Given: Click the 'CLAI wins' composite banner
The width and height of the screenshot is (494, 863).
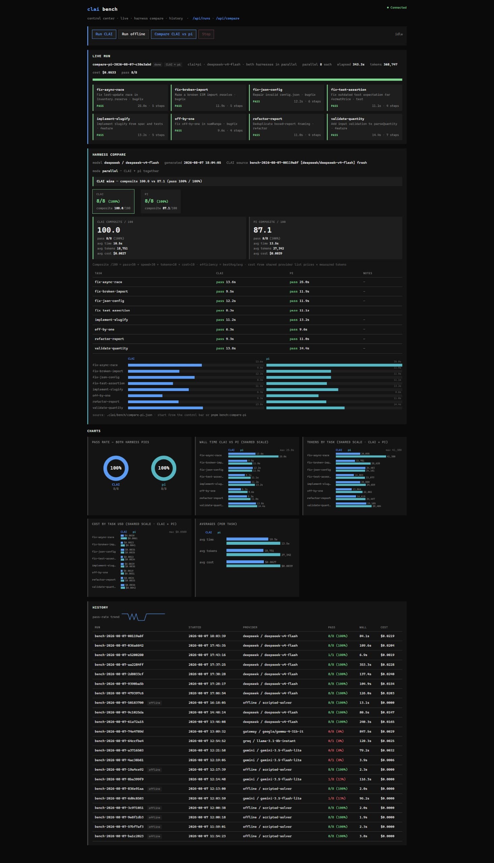Looking at the screenshot, I should [247, 181].
